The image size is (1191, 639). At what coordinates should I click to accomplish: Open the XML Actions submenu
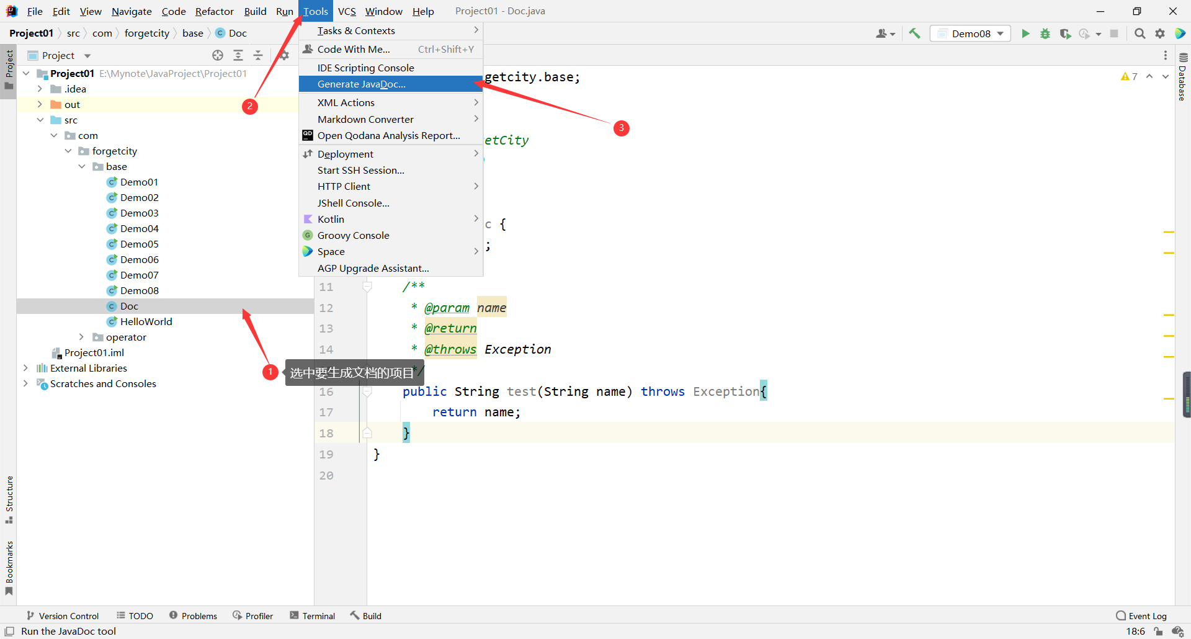pos(391,103)
